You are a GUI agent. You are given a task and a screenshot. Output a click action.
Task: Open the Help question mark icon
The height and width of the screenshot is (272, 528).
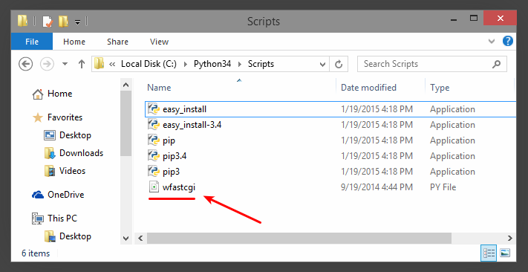coord(508,41)
